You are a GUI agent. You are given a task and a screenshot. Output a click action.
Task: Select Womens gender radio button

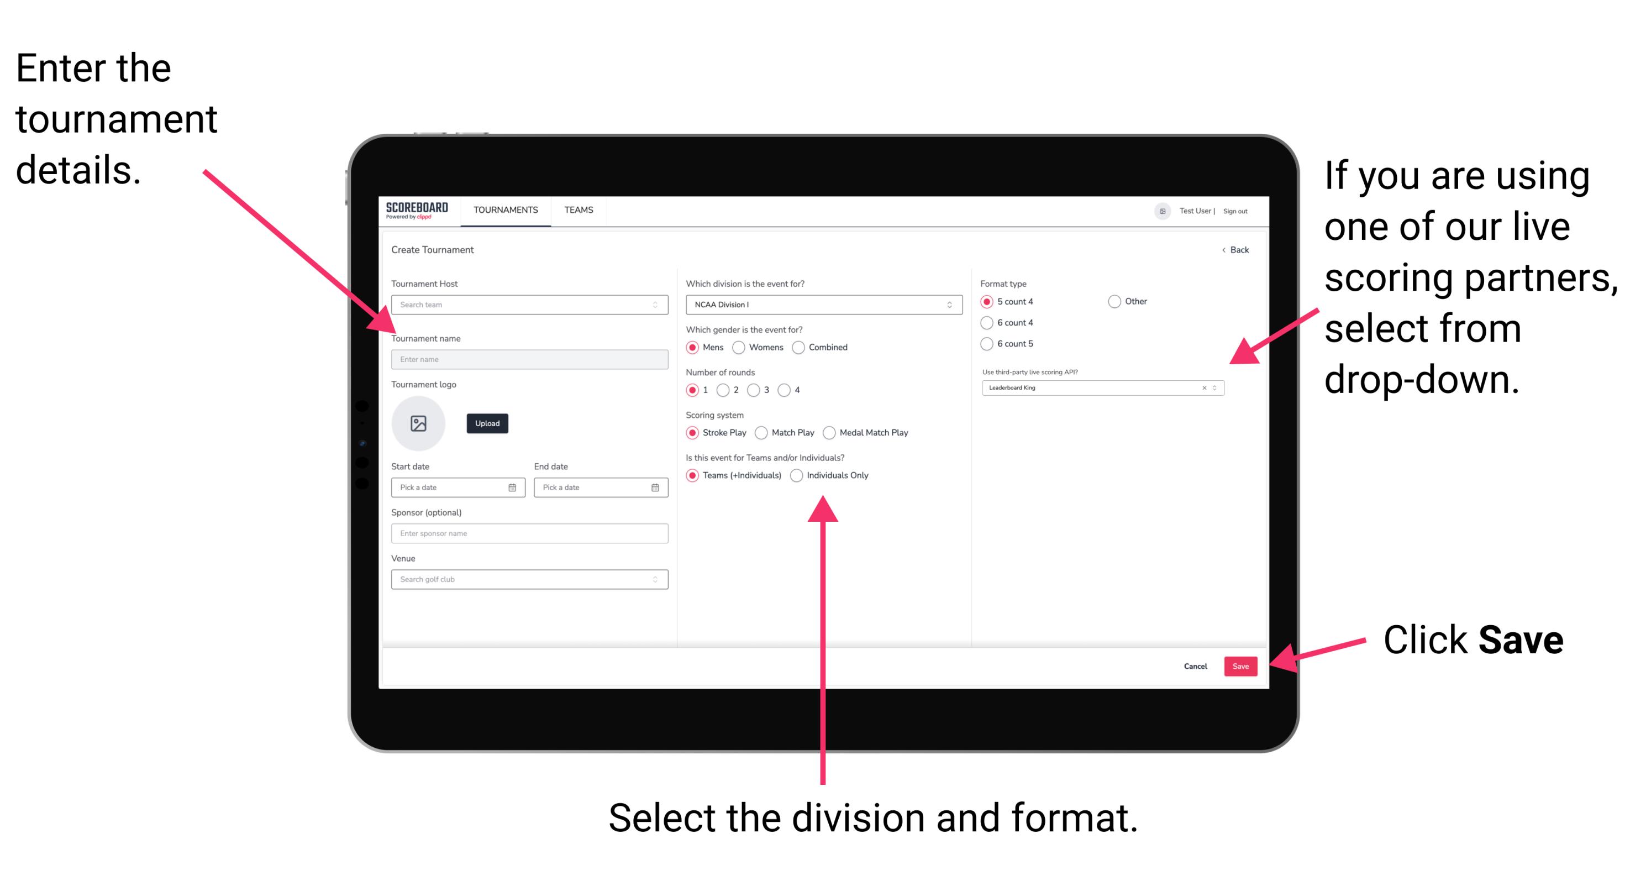[x=739, y=347]
